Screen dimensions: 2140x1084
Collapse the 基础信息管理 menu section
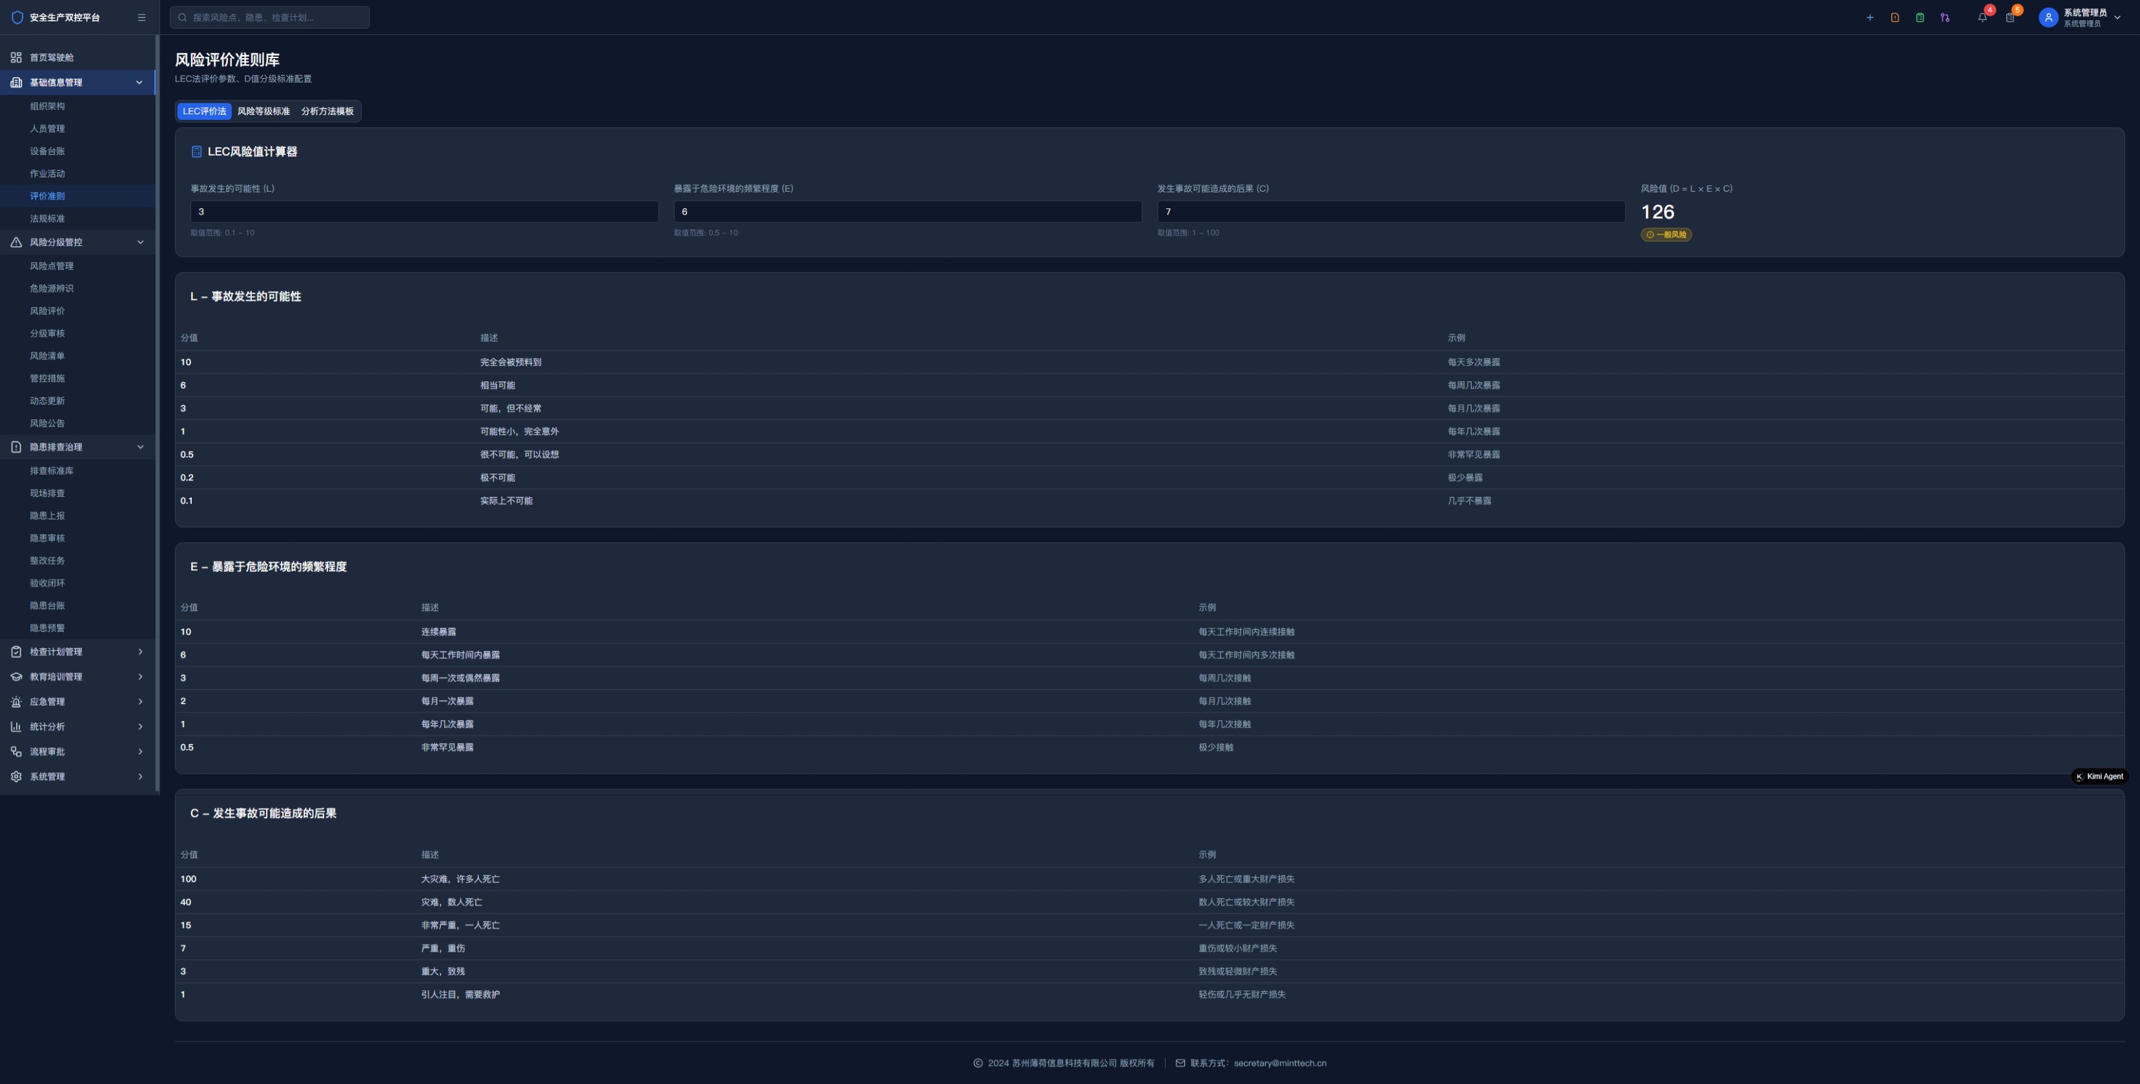[x=139, y=82]
